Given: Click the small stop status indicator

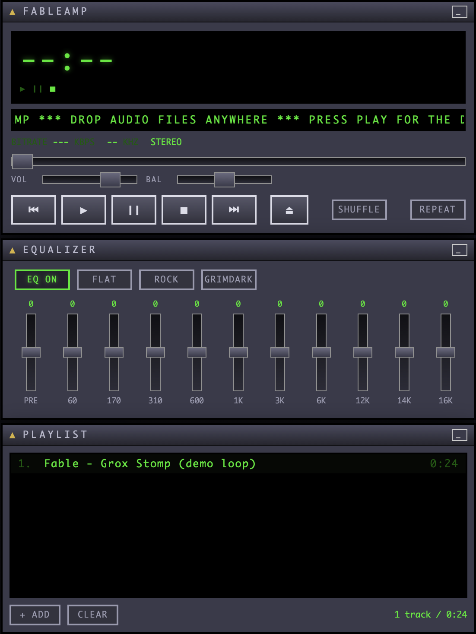Looking at the screenshot, I should [53, 89].
